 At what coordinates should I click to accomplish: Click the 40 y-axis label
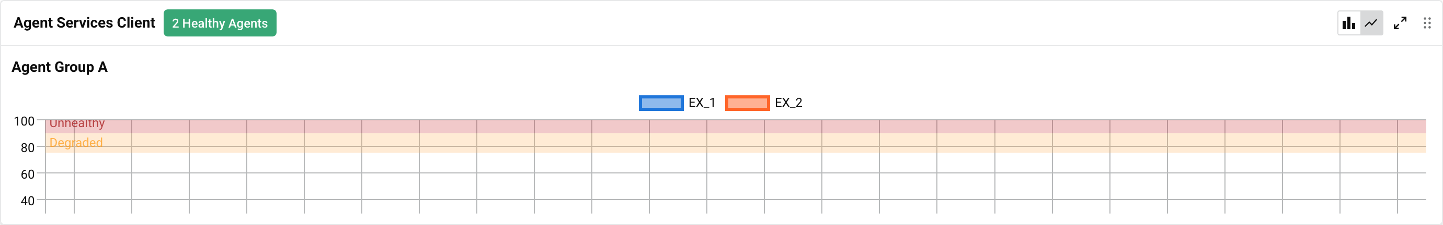(x=27, y=201)
